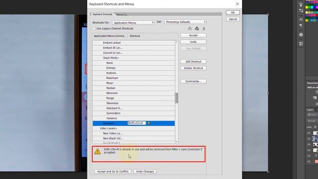This screenshot has height=179, width=318.
Task: Click Accept and Go to Conflict
Action: (x=113, y=172)
